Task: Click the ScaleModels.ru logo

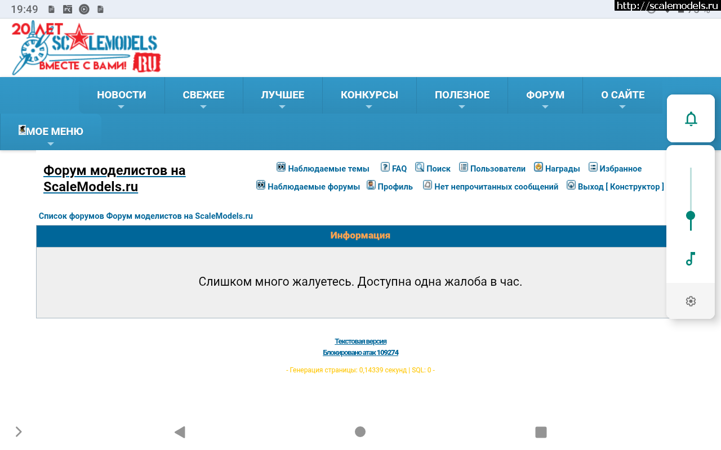Action: pos(86,48)
